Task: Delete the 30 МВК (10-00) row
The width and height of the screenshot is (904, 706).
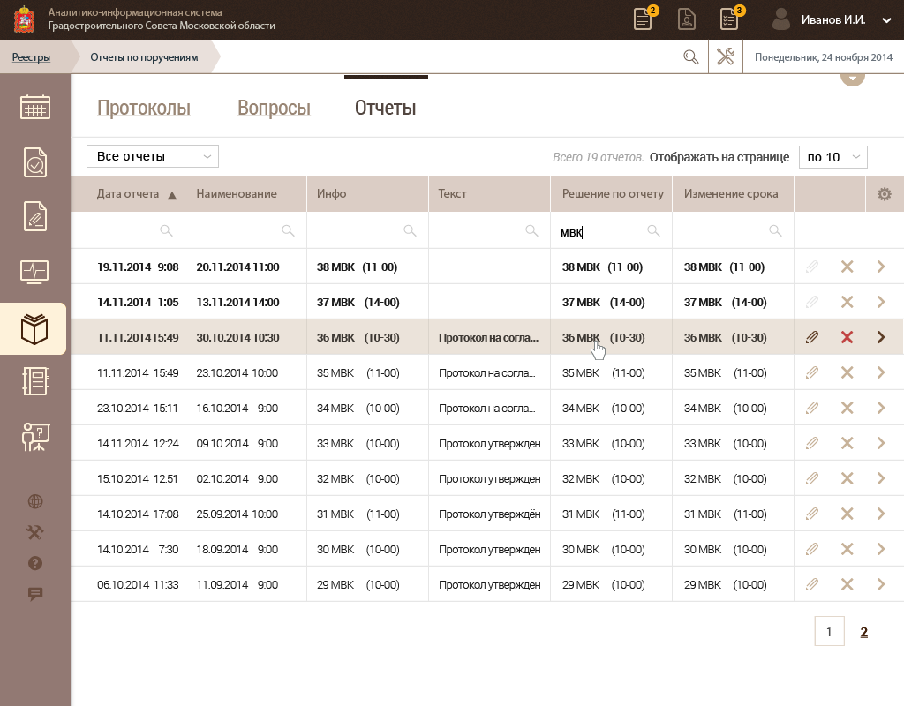Action: [847, 549]
